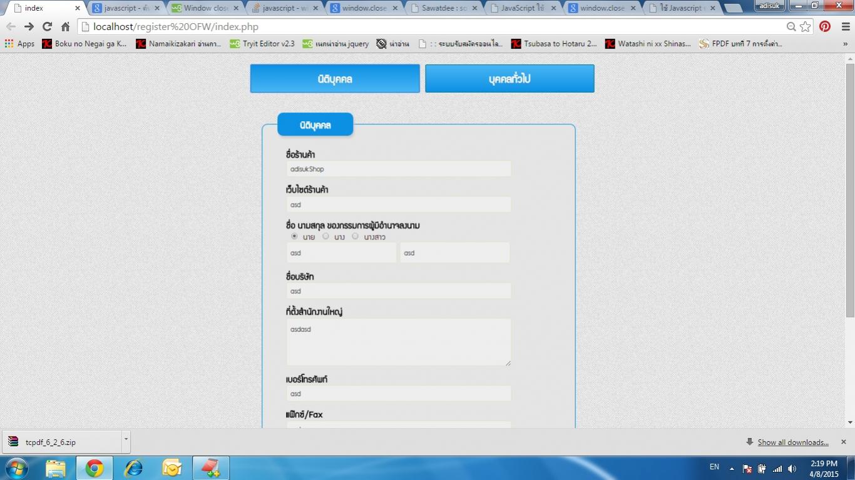Click the บุคคลทั่วไป blue button
The image size is (855, 480).
click(x=509, y=79)
